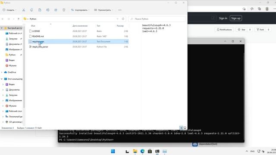
Task: Open Microsoft Store from taskbar
Action: 150,151
